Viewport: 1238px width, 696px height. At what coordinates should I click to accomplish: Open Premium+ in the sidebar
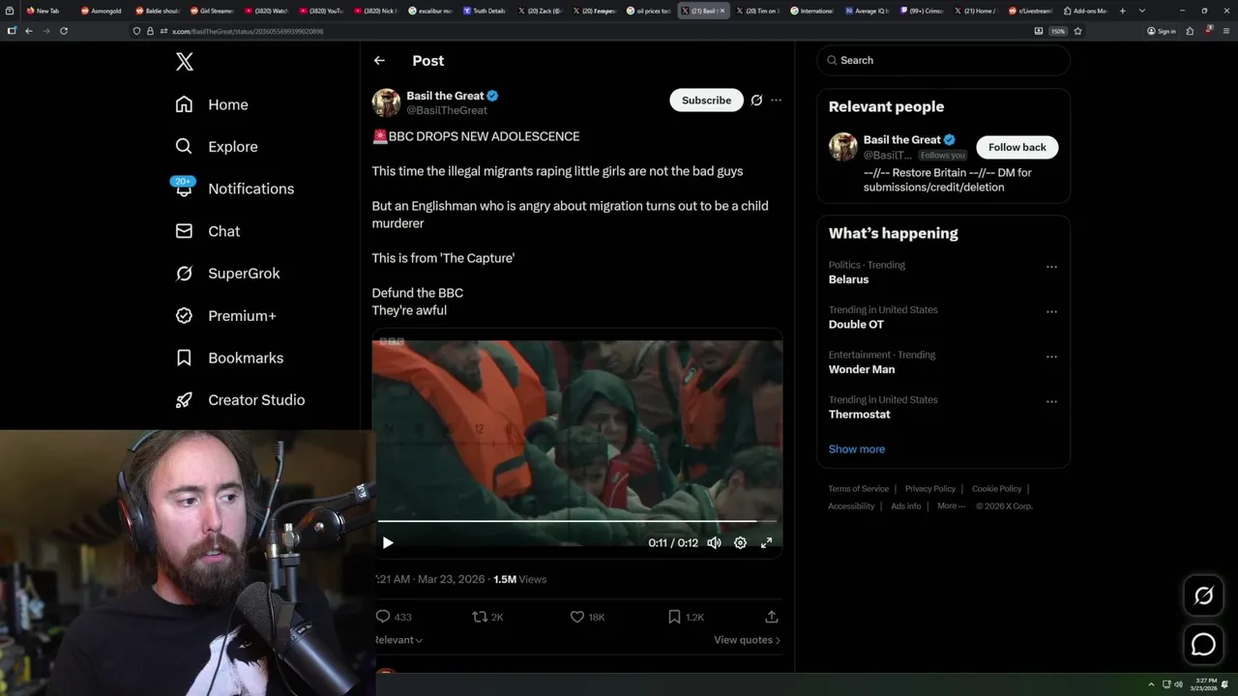[x=225, y=316]
